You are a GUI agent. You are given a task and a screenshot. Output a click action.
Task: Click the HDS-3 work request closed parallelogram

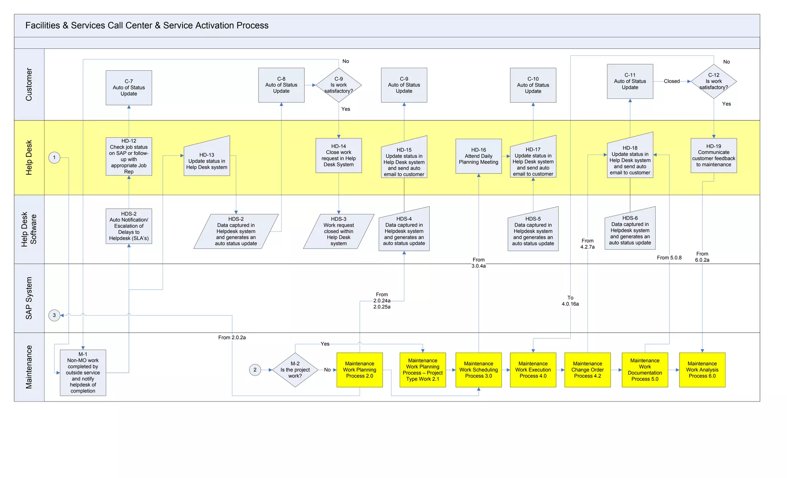(x=339, y=231)
